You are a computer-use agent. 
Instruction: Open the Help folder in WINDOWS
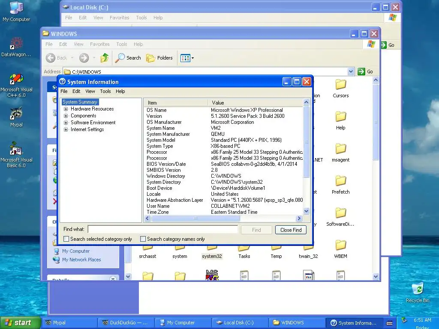[x=340, y=120]
